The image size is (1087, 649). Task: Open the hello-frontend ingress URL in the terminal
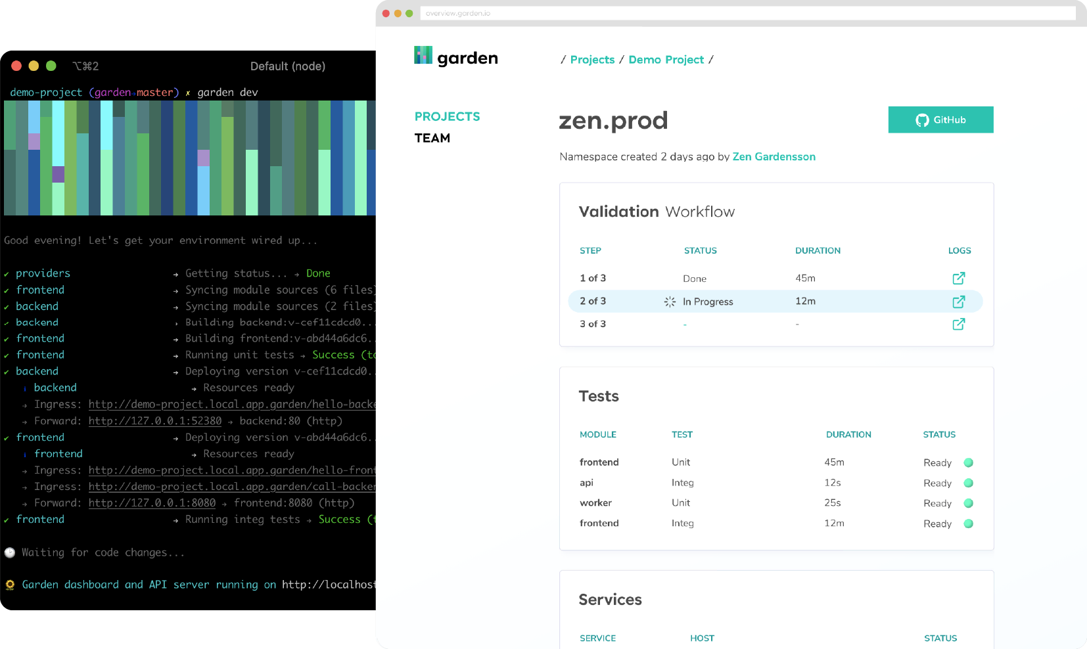[232, 470]
